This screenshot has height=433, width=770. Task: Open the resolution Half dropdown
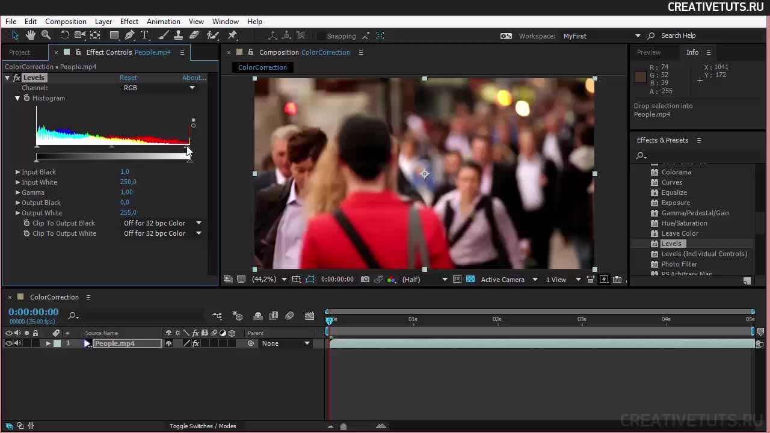[x=425, y=279]
